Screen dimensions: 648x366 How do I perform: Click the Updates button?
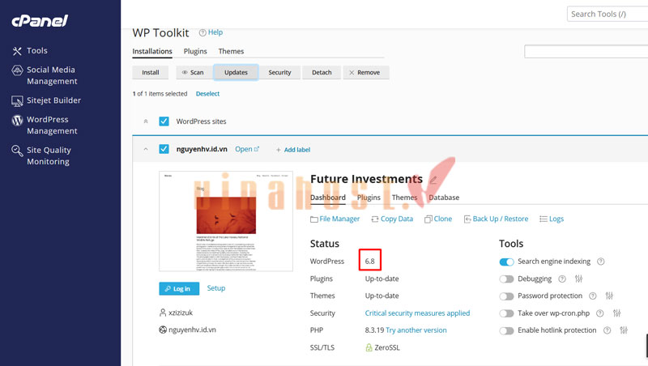(236, 72)
